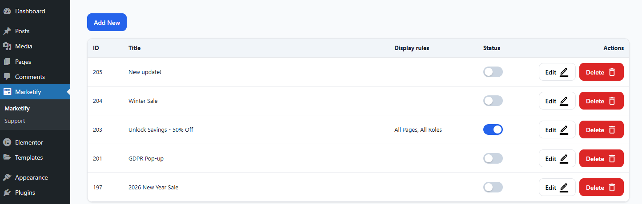Screen dimensions: 642x204
Task: Click the 'Status' column header
Action: [x=492, y=48]
